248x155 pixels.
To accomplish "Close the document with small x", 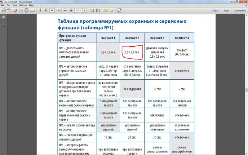I will click(x=246, y=5).
